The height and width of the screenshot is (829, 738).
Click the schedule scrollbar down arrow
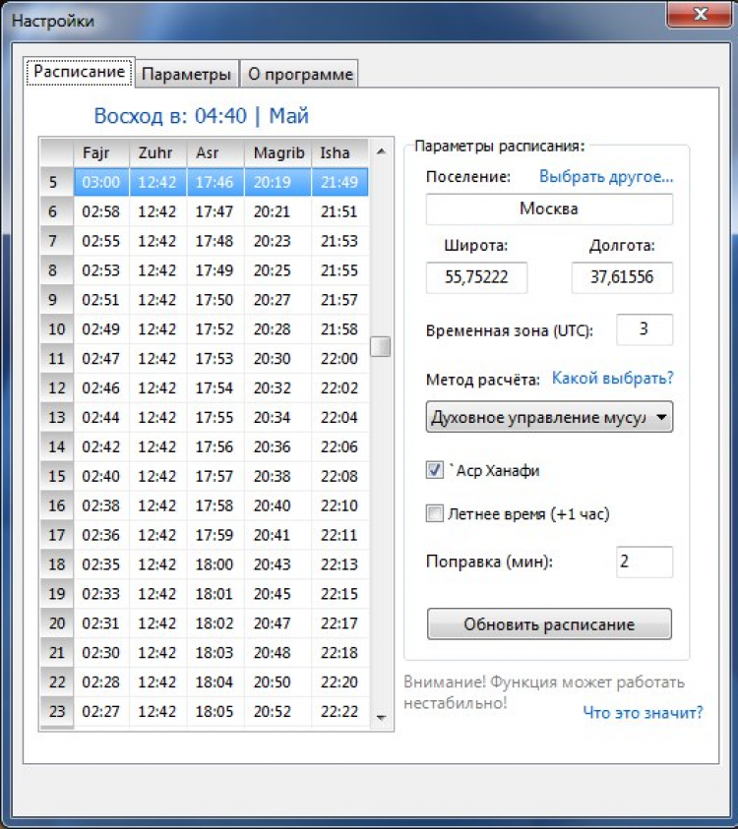coord(382,720)
